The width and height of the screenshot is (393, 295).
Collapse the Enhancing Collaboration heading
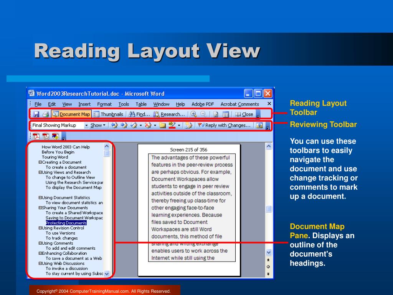pos(40,254)
